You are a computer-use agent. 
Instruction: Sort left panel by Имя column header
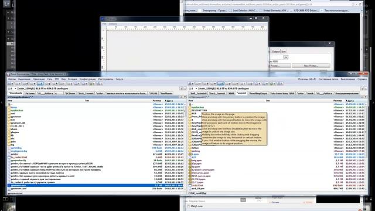(x=10, y=101)
